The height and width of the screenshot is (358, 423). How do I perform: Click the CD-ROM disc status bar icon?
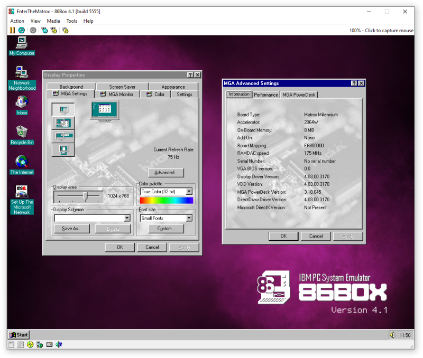click(30, 344)
